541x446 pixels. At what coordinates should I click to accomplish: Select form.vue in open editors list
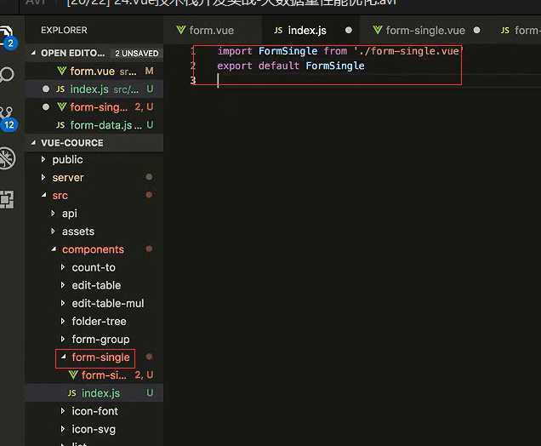pos(93,71)
